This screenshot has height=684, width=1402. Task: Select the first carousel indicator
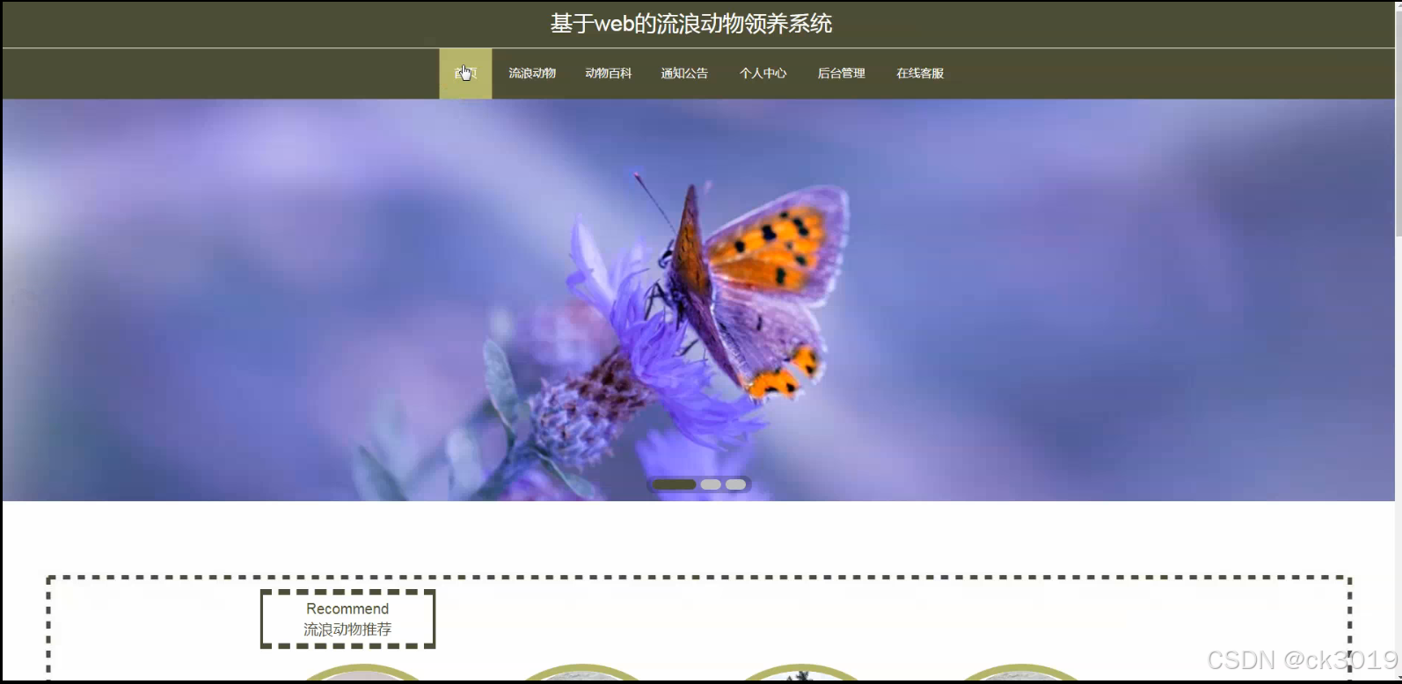coord(675,484)
